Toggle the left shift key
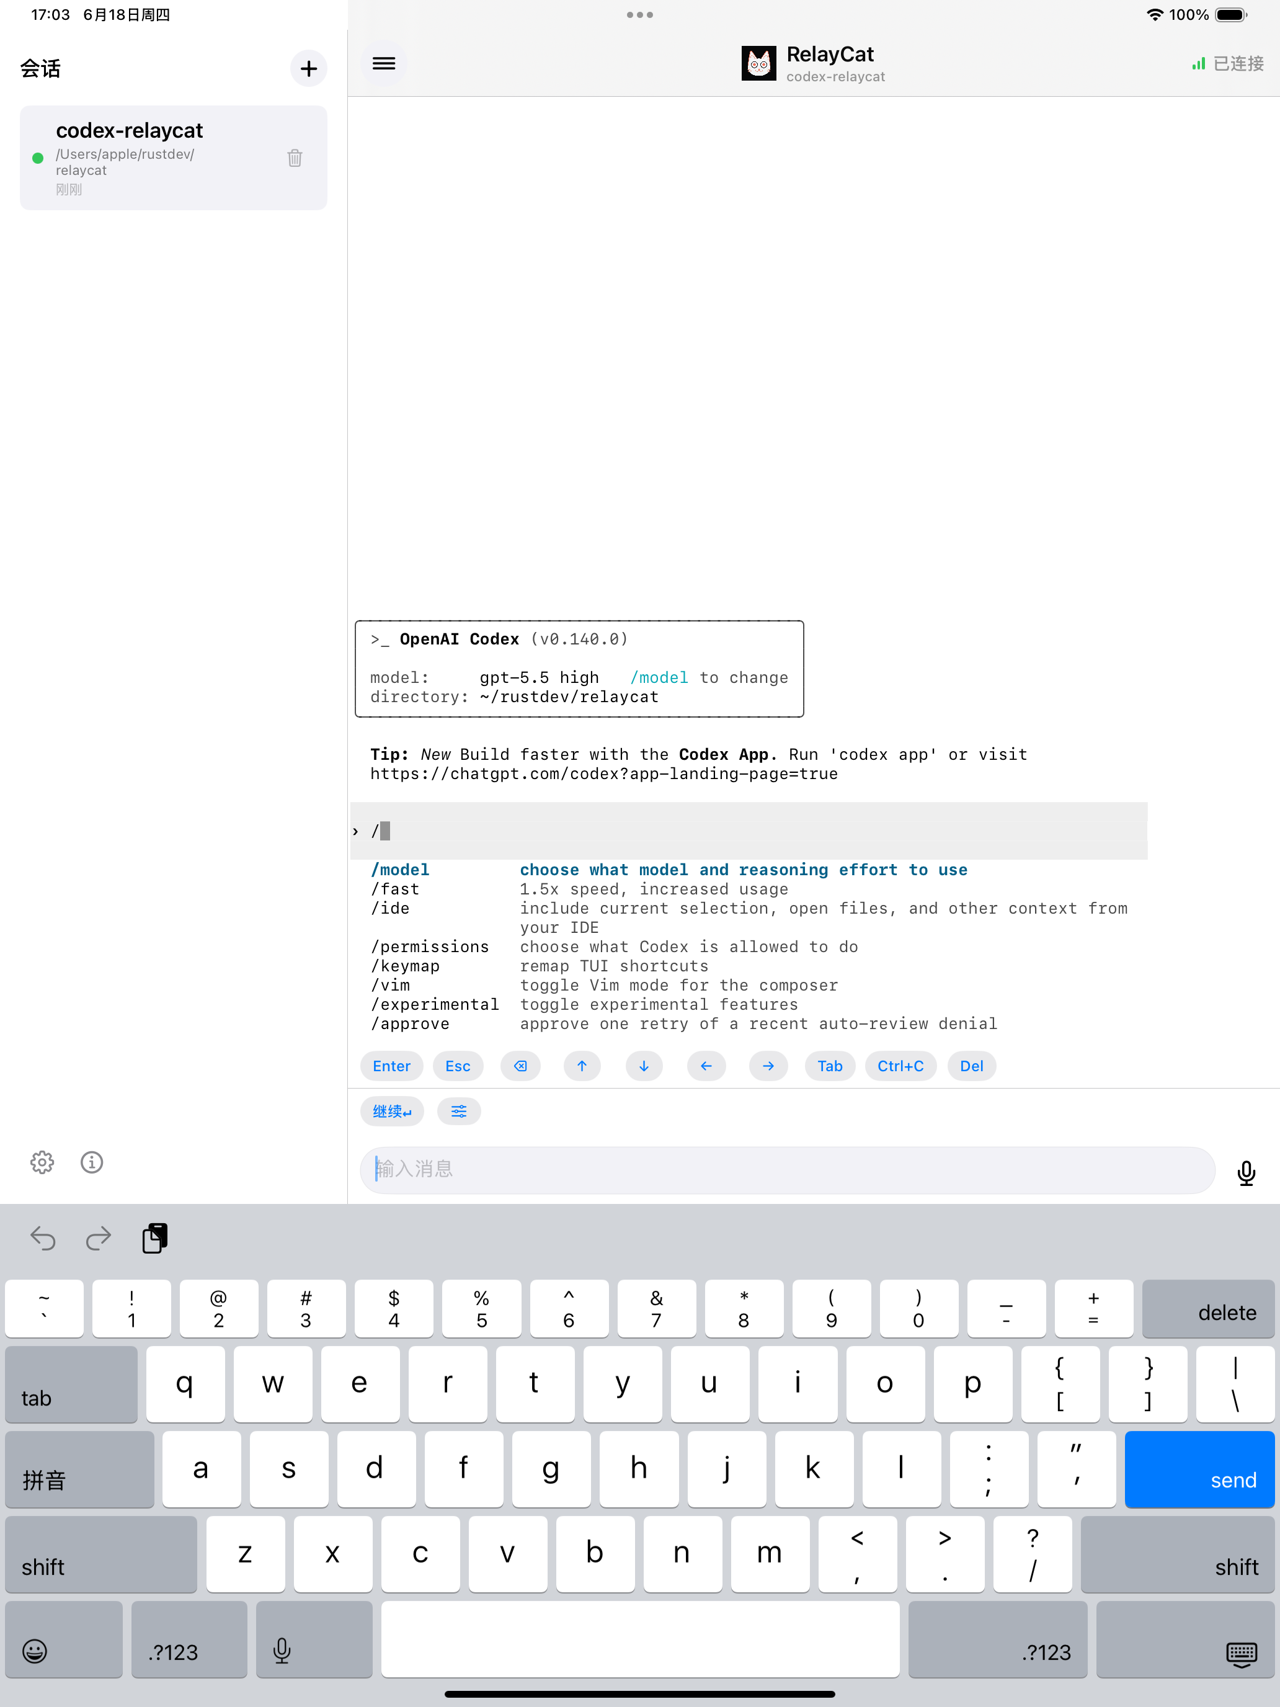 click(x=101, y=1554)
